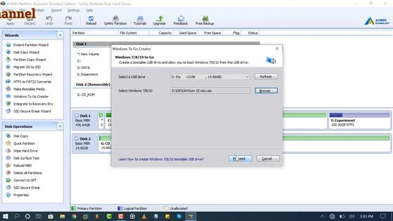
Task: Select Wipe Hard Drive operation
Action: (x=25, y=151)
